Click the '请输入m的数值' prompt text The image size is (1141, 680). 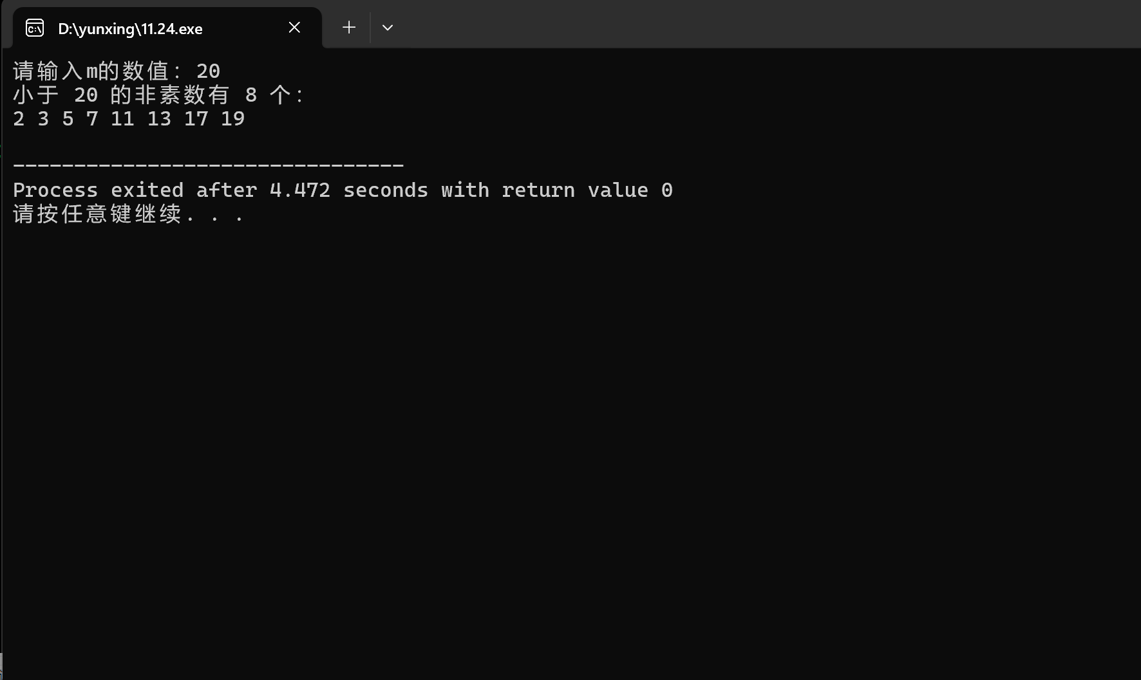click(91, 71)
